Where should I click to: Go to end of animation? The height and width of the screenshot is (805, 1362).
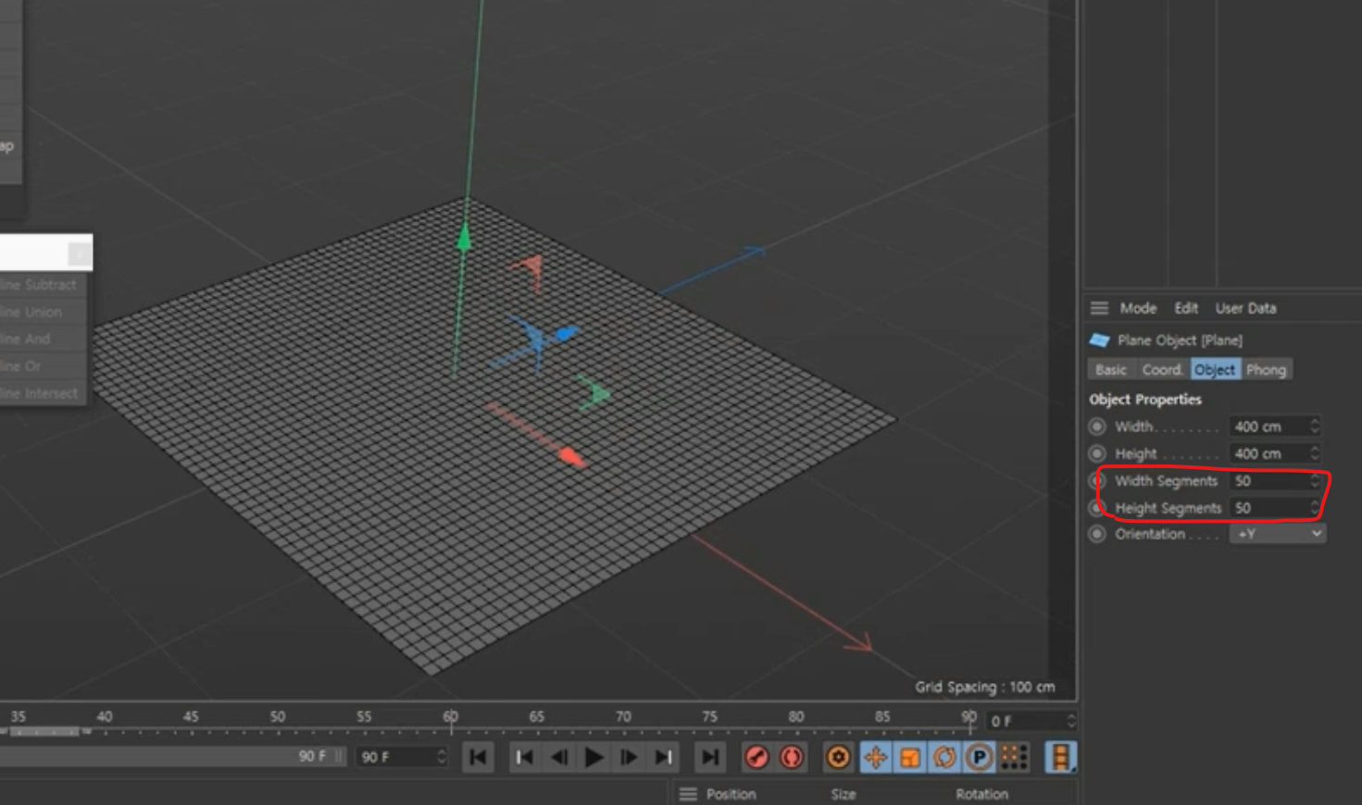tap(709, 757)
